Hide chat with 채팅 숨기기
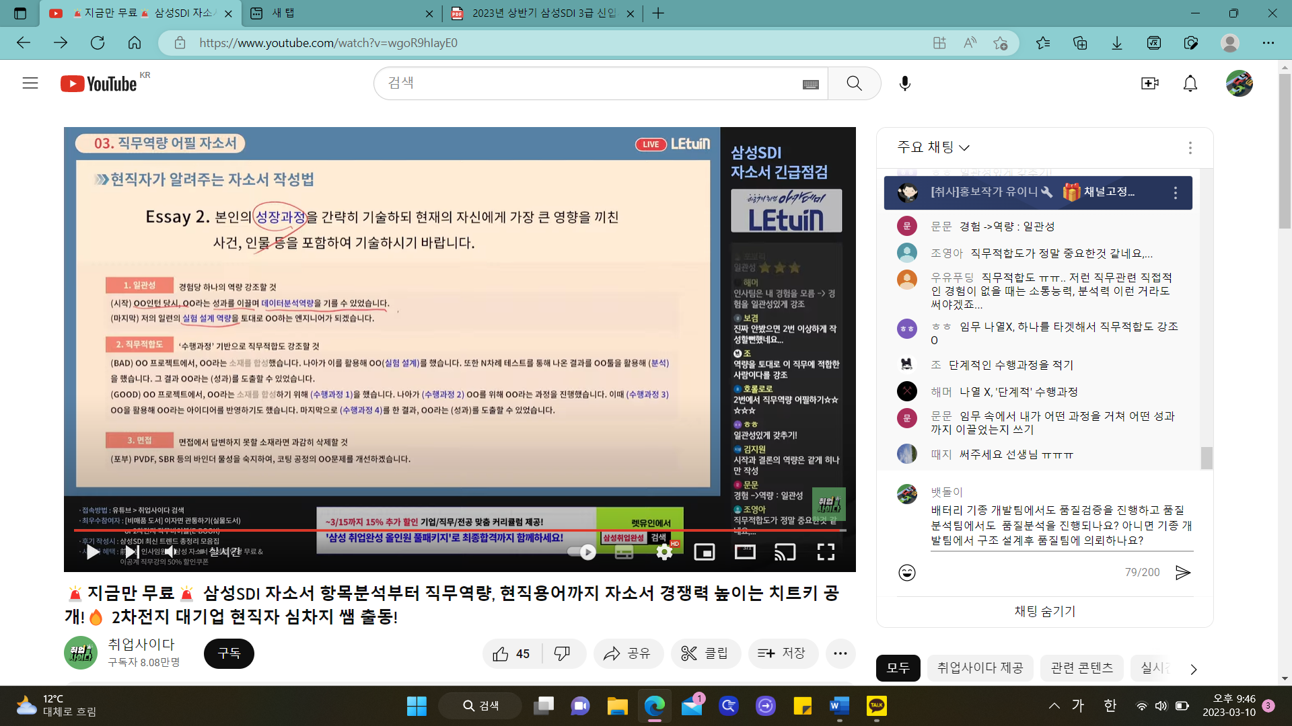The height and width of the screenshot is (726, 1292). tap(1044, 611)
